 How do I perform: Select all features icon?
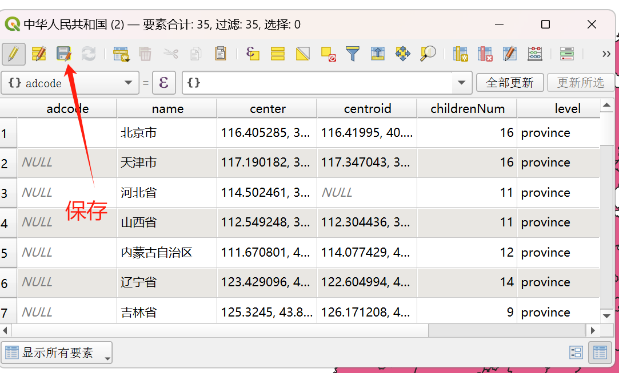[x=278, y=54]
